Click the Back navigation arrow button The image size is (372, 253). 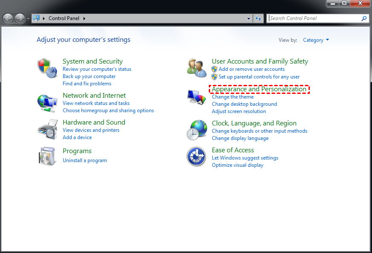(x=8, y=18)
